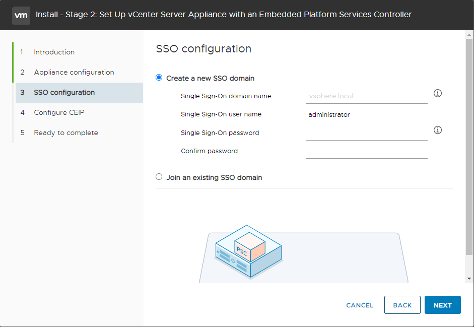This screenshot has width=474, height=327.
Task: Click the vertical scrollbar thumb
Action: tap(469, 147)
